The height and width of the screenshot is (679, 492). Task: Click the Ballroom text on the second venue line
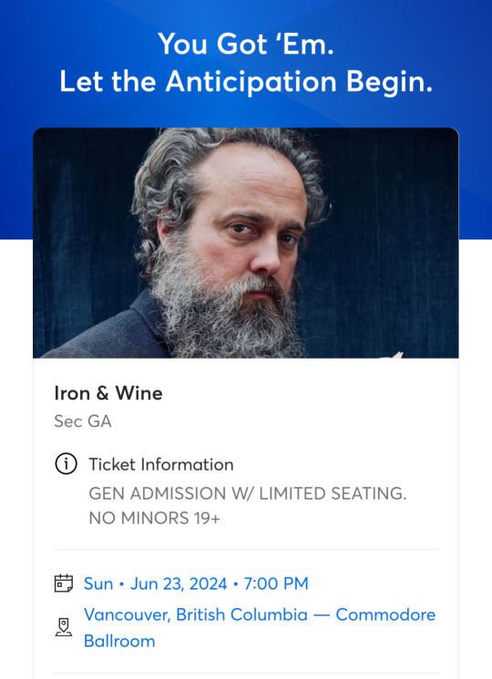pyautogui.click(x=119, y=641)
